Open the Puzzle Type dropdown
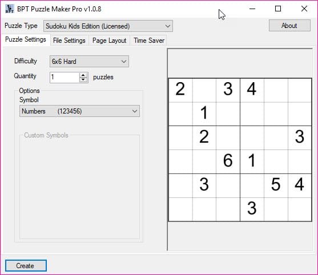This screenshot has width=318, height=275. pos(108,26)
